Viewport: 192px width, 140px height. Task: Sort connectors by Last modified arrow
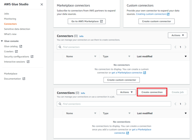186,56
